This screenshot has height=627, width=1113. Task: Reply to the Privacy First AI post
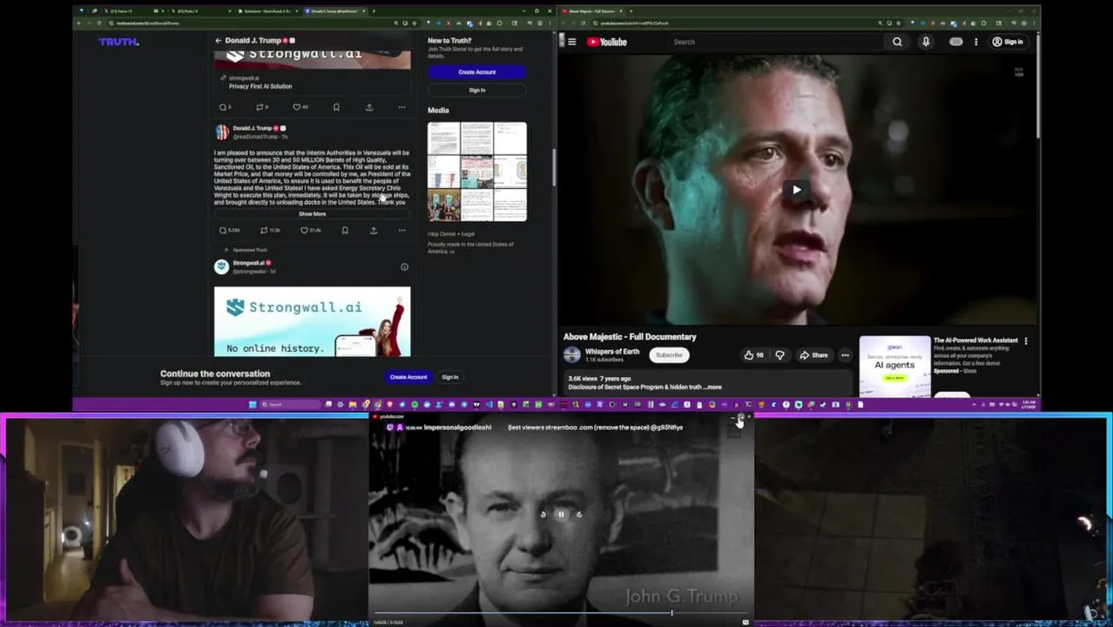pos(225,107)
